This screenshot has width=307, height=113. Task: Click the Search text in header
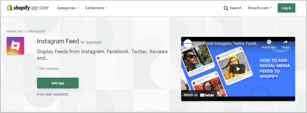click(236, 8)
